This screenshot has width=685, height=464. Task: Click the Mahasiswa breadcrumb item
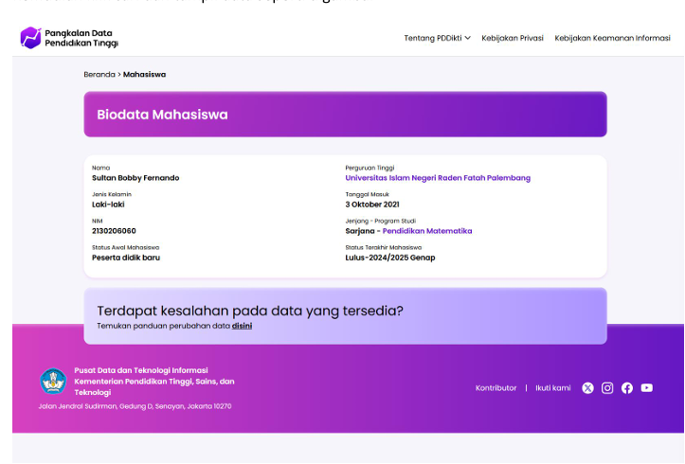[x=144, y=74]
